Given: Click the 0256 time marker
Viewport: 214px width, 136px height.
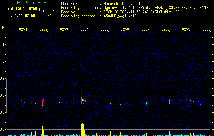Looking at the screenshot, I should [125, 29].
